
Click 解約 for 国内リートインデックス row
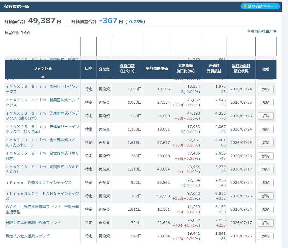(266, 89)
